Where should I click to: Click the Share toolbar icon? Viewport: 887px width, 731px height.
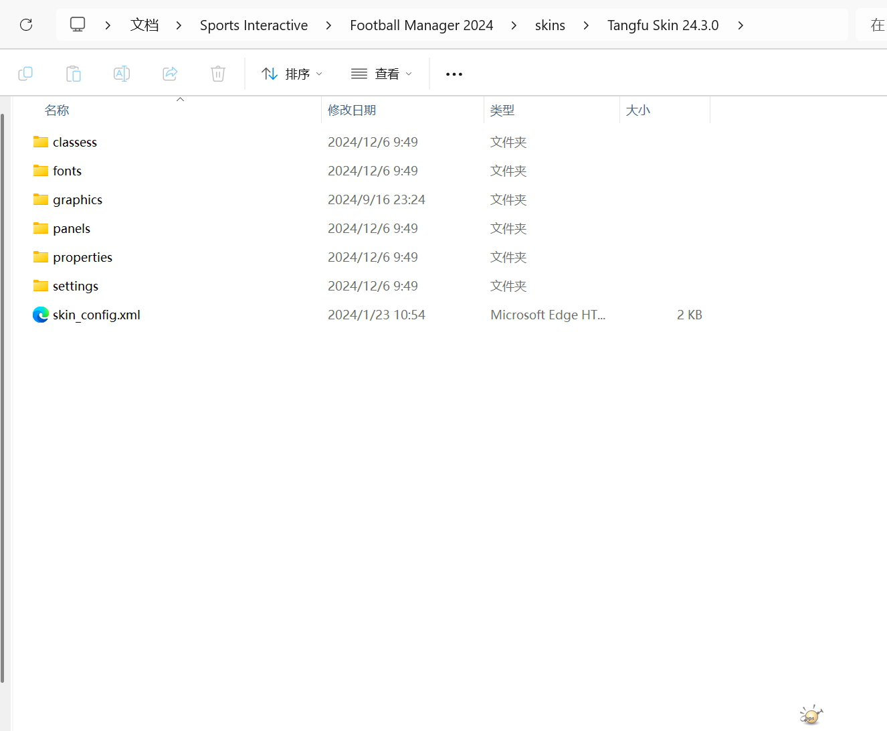pyautogui.click(x=170, y=74)
